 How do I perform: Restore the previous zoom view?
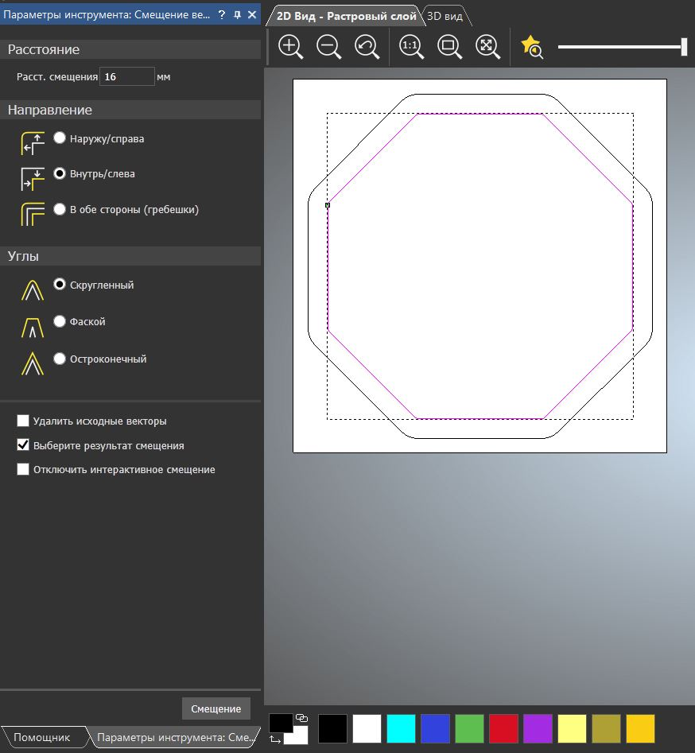coord(367,47)
